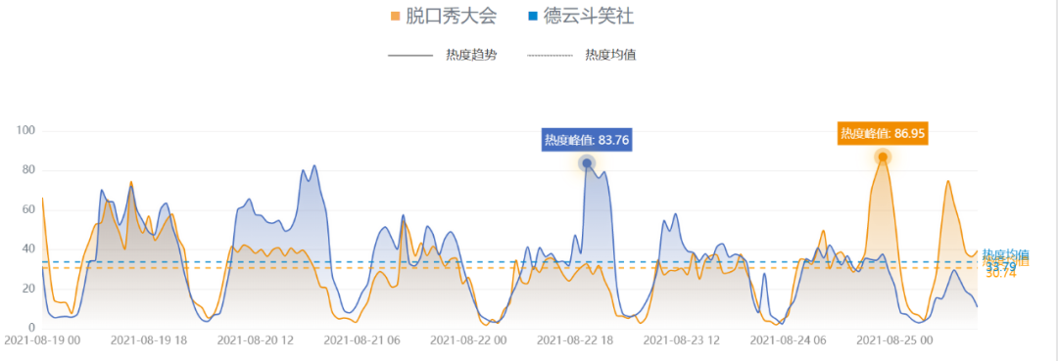The image size is (1058, 361).
Task: Click the y-axis value 100
Action: [x=24, y=131]
